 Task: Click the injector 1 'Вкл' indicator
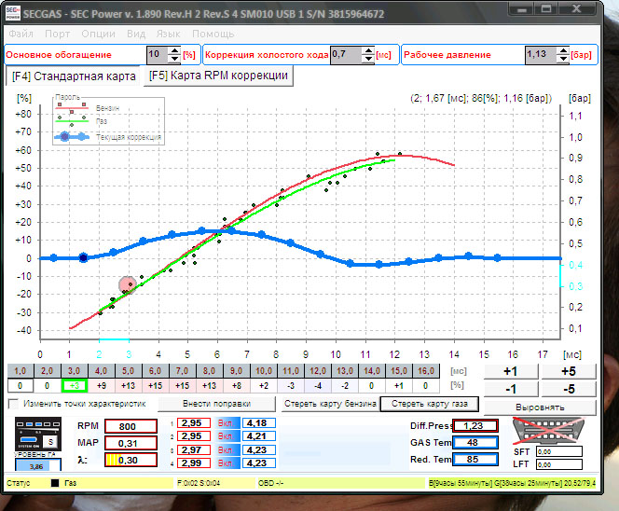[x=227, y=423]
